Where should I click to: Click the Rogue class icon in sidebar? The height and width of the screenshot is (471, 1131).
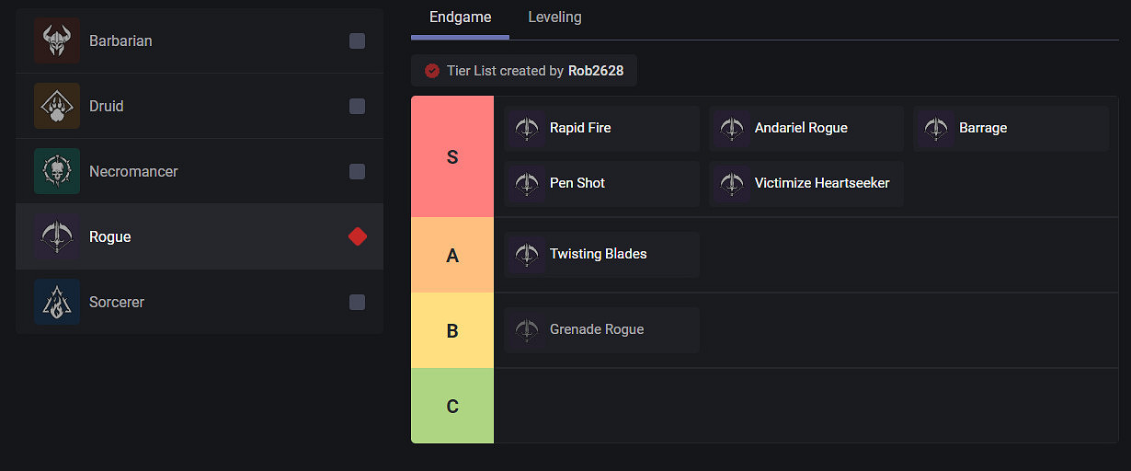[x=57, y=237]
